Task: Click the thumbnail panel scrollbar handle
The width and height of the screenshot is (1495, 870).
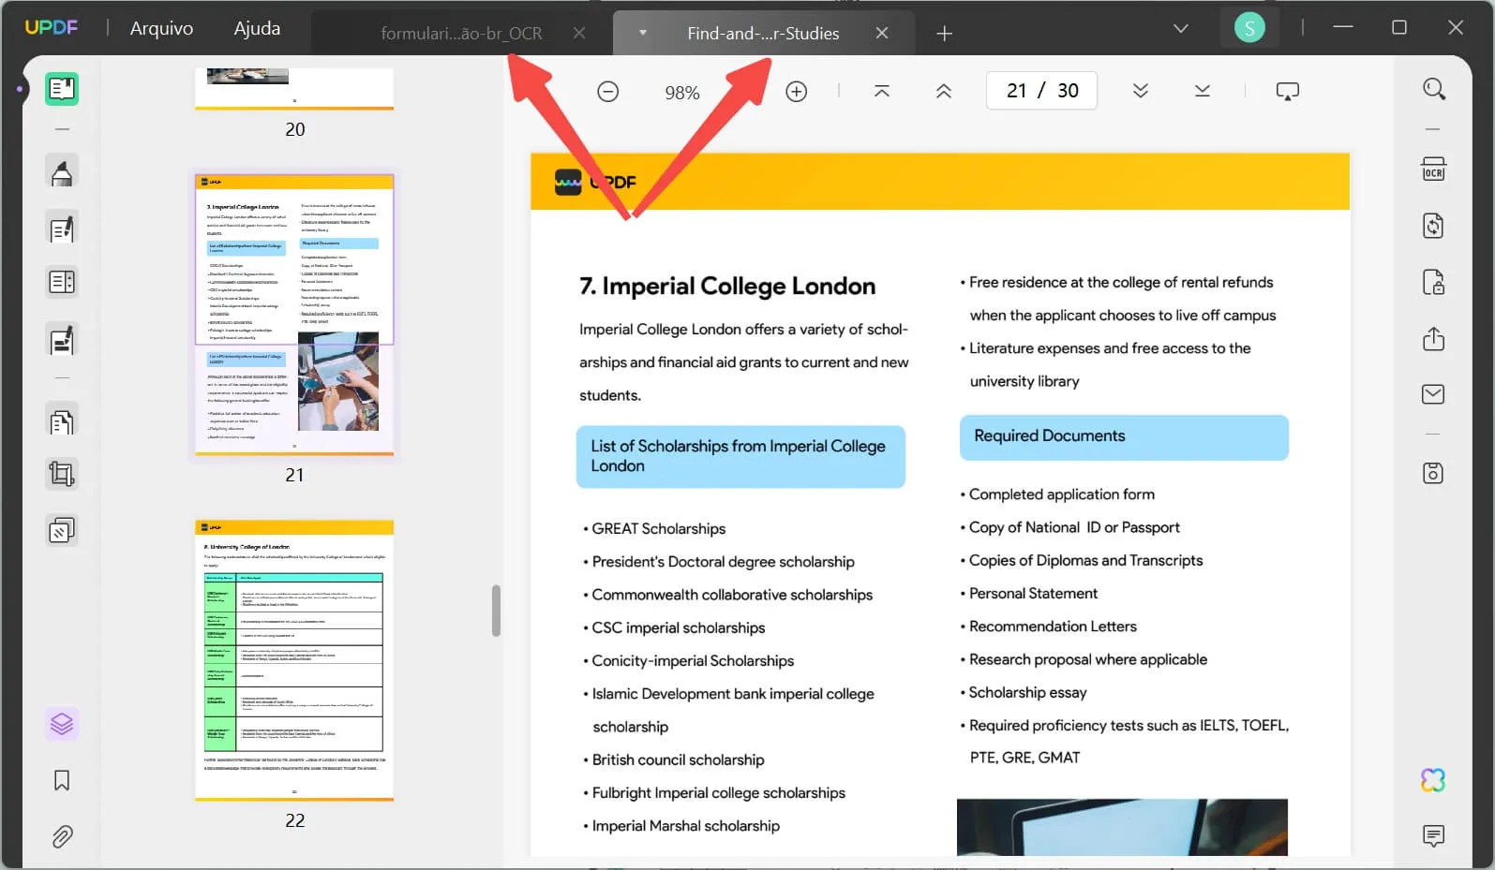Action: tap(496, 611)
